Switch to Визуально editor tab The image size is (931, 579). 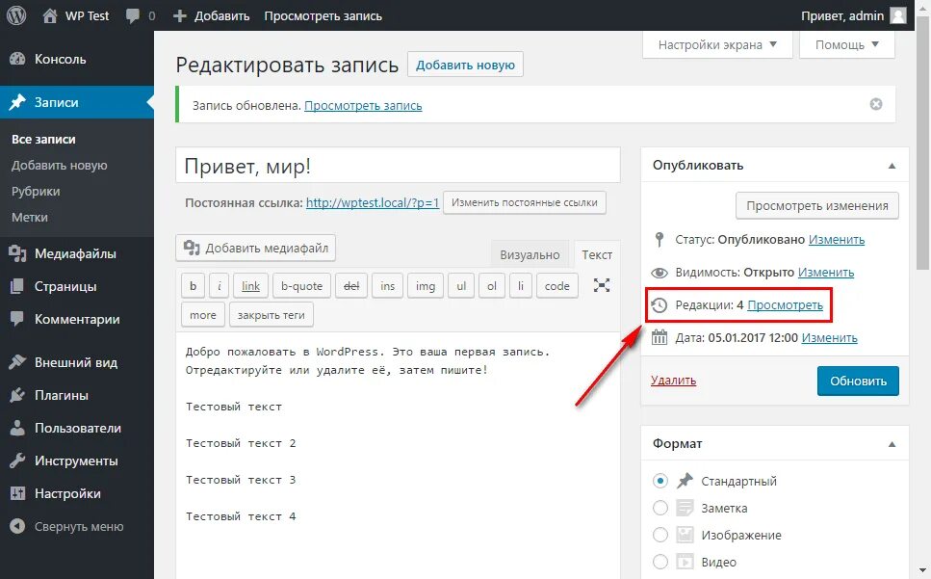point(530,254)
